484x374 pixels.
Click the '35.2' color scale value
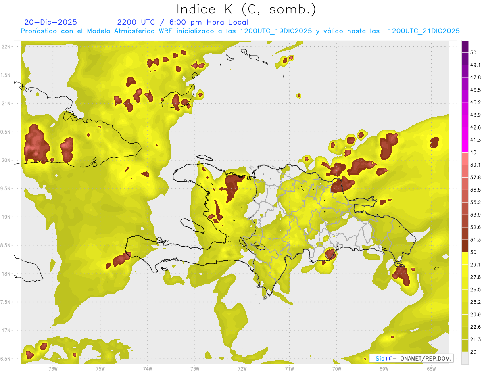pos(476,202)
